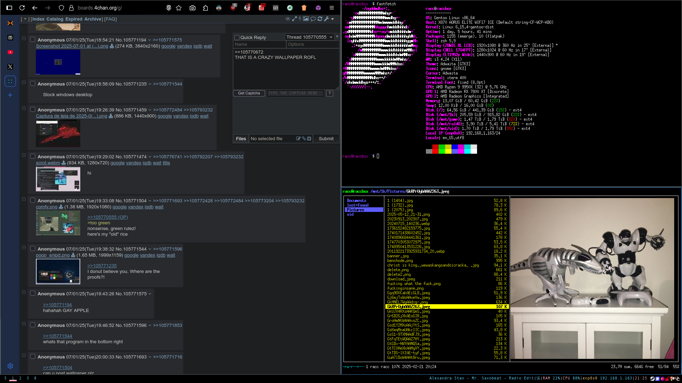The height and width of the screenshot is (383, 682).
Task: Click the cyan color swatch in fastfetch
Action: (467, 149)
